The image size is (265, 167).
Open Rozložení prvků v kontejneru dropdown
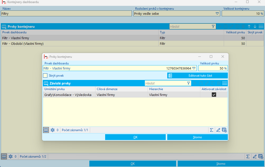coord(217,13)
